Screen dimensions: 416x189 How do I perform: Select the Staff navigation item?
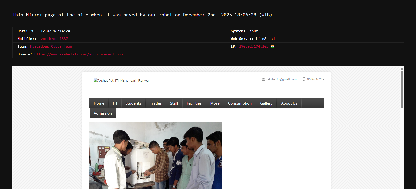174,103
